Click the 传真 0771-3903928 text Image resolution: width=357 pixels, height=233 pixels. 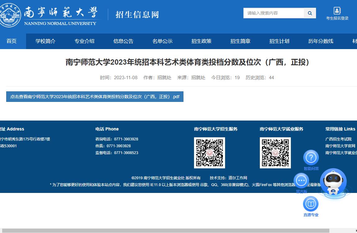coord(113,146)
